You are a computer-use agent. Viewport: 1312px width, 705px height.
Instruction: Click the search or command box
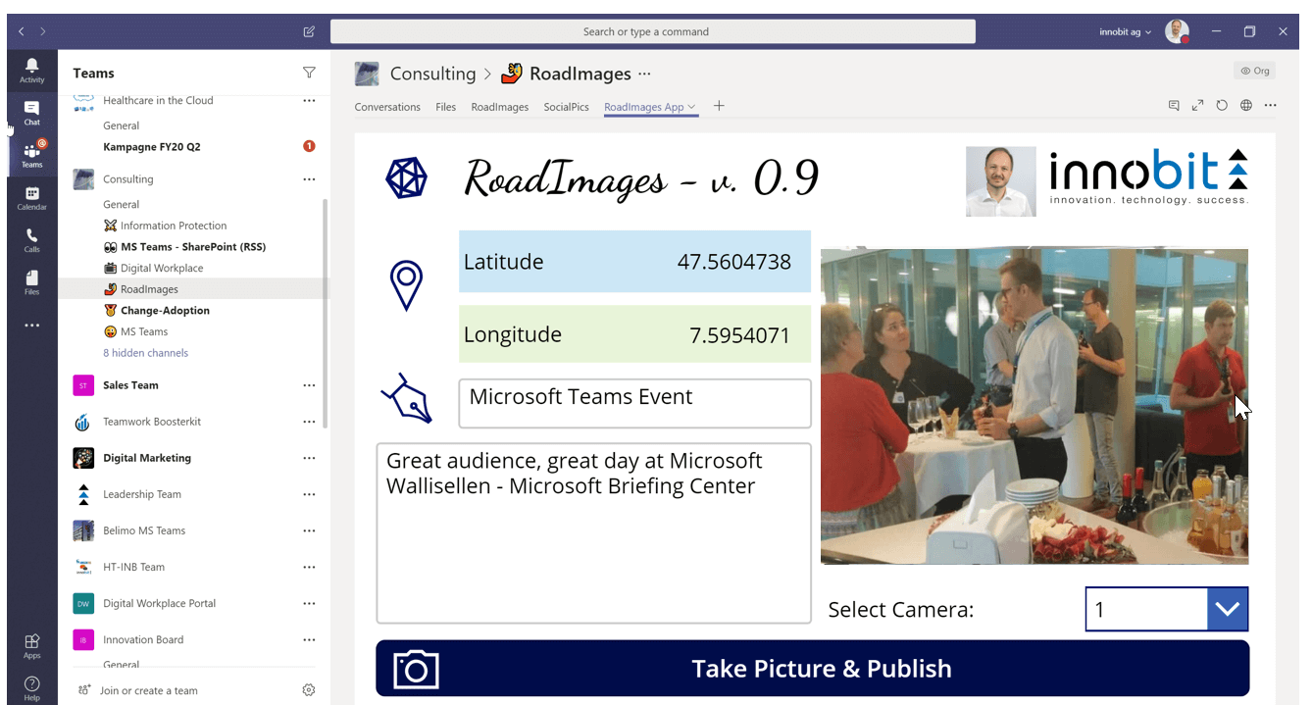pos(652,31)
